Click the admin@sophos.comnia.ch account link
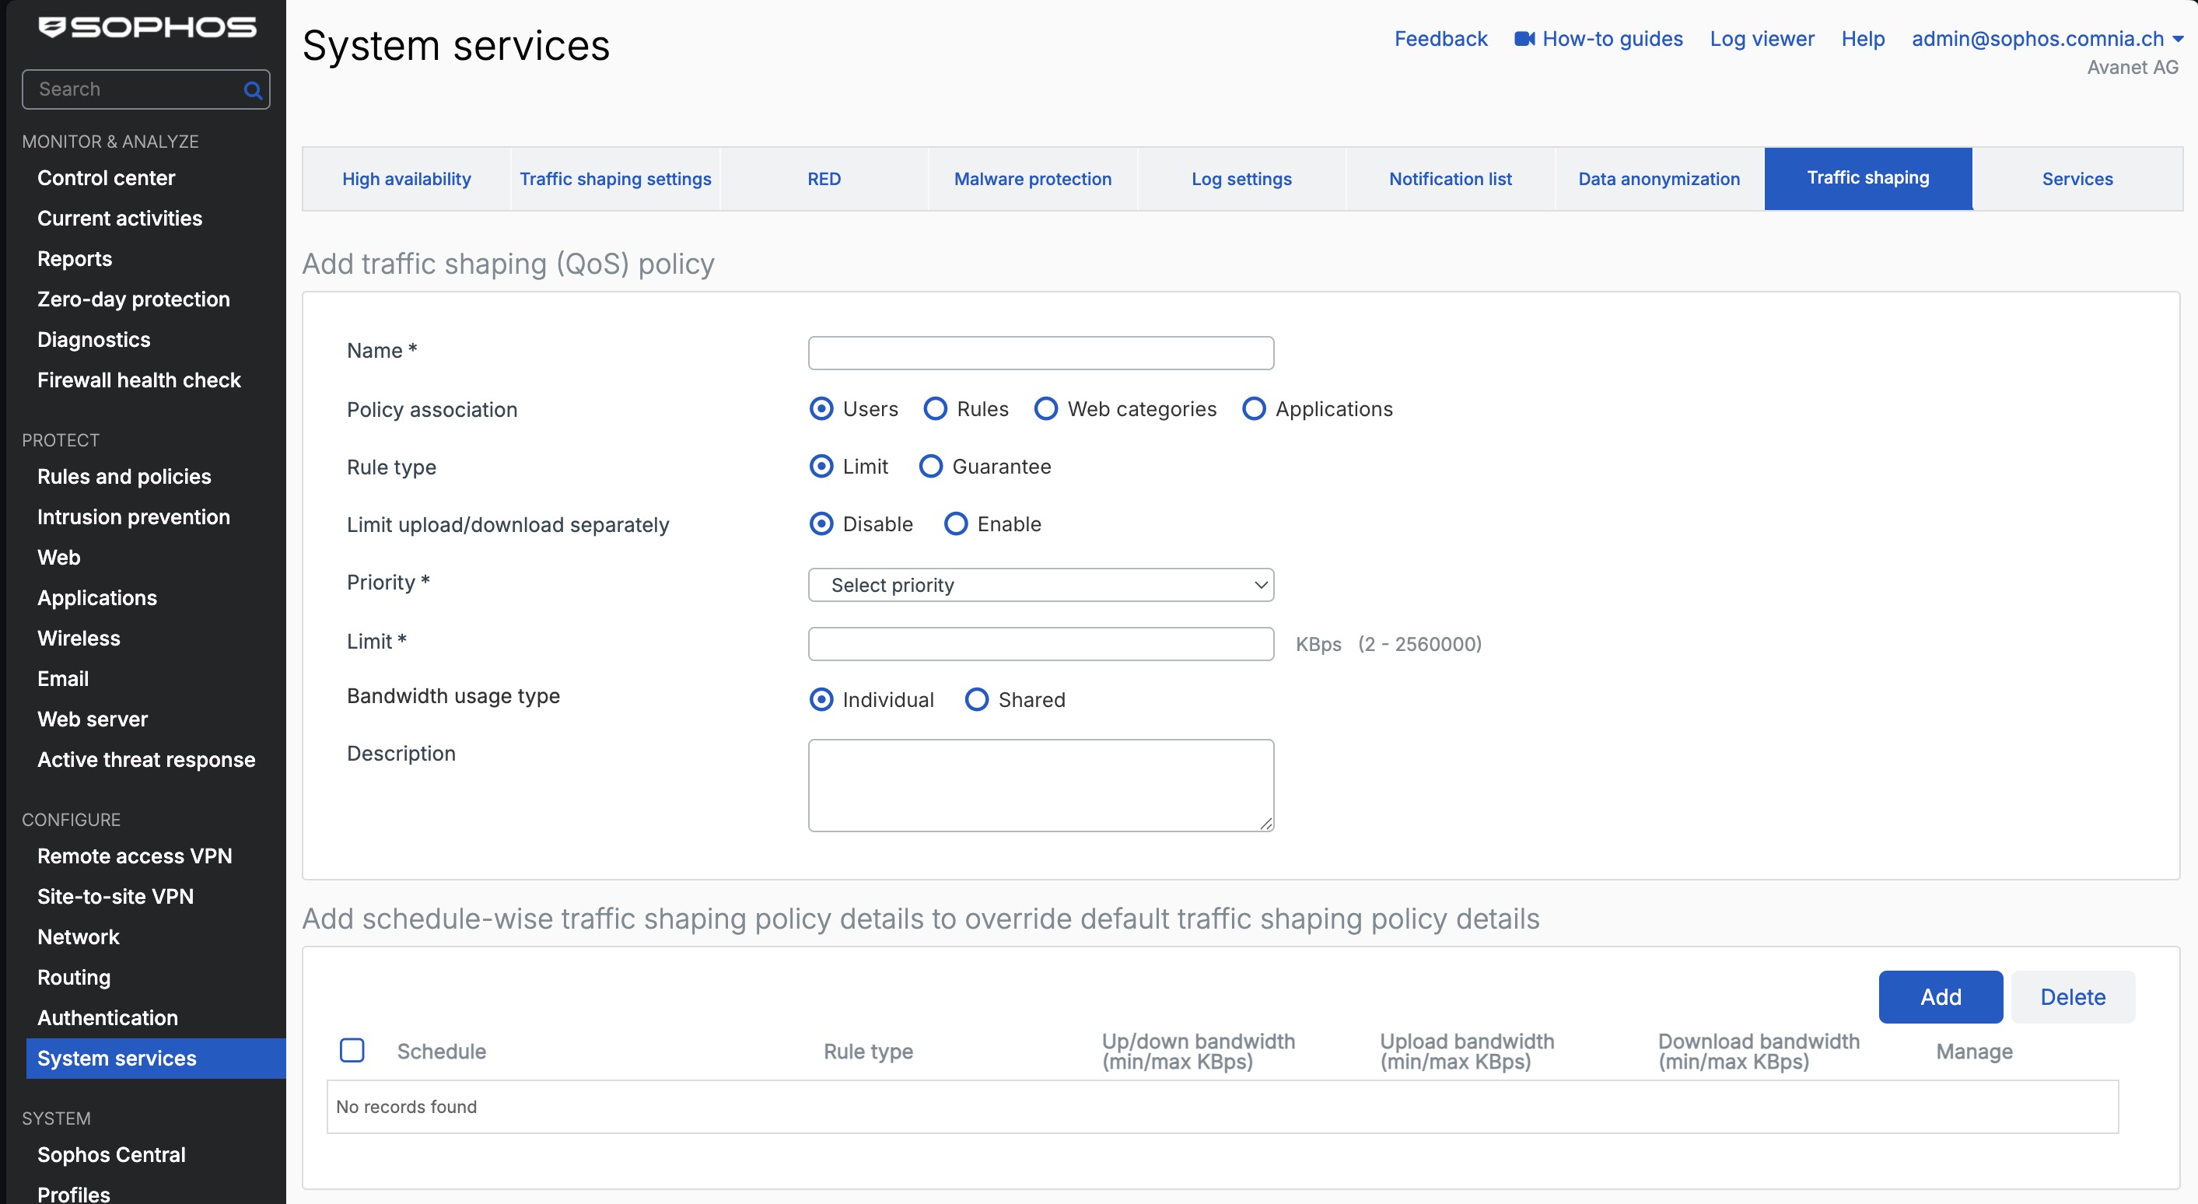Image resolution: width=2198 pixels, height=1204 pixels. click(x=2038, y=39)
